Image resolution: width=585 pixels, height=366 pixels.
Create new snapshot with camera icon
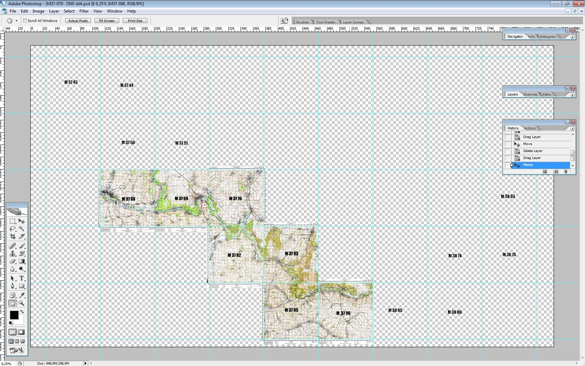pyautogui.click(x=556, y=172)
